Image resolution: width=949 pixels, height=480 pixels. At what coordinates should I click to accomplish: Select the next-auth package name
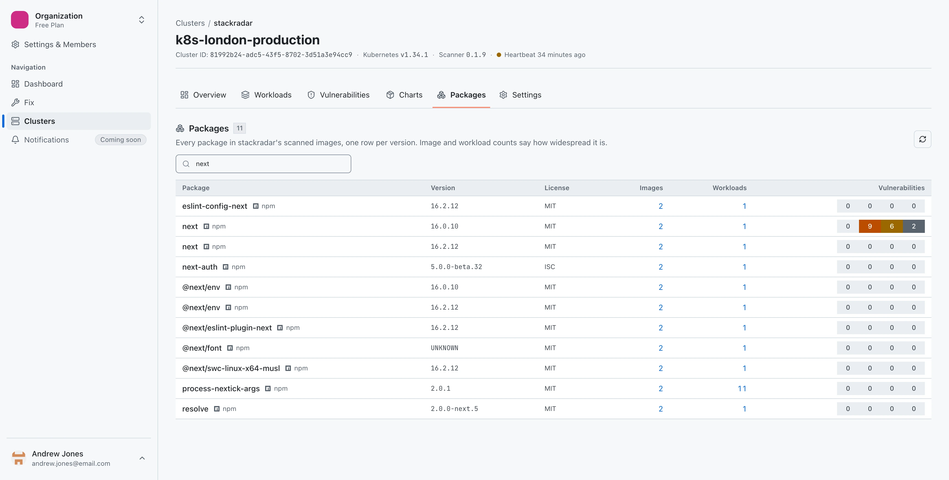coord(200,267)
